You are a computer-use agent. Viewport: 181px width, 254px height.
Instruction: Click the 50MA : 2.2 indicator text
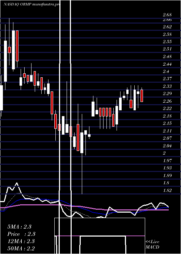coord(21,249)
